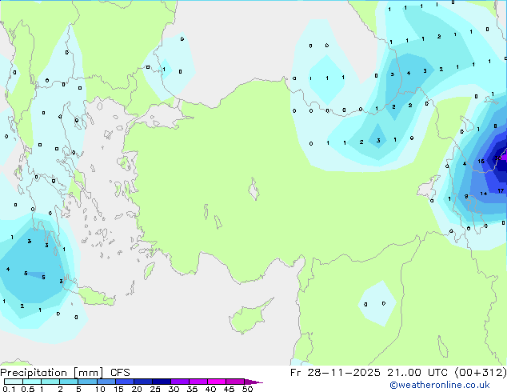
Task: Click the legend label '50'
Action: coord(247,389)
